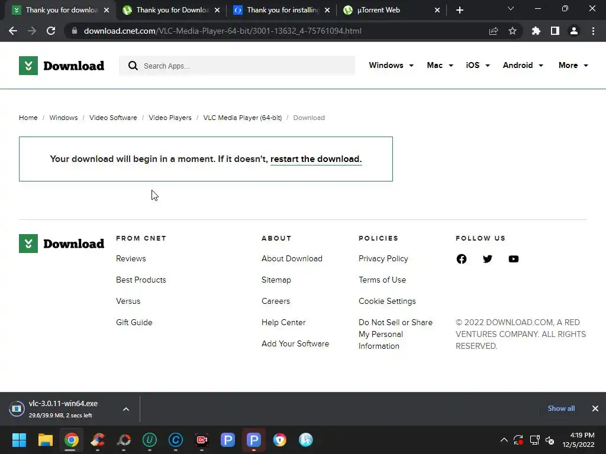This screenshot has width=606, height=454.
Task: Open the Best Products footer link
Action: click(x=141, y=280)
